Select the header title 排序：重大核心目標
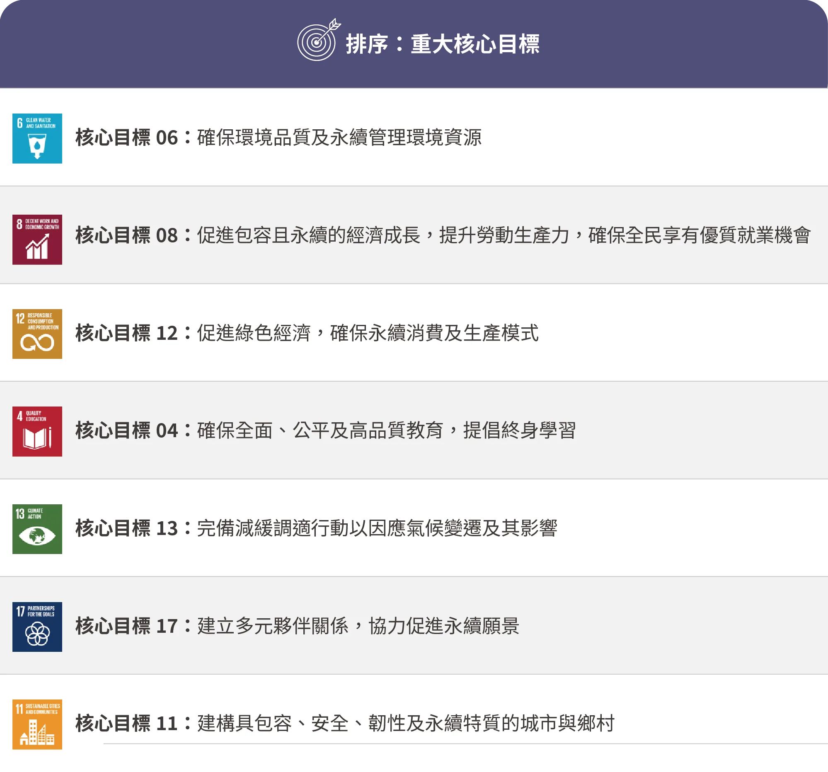 pyautogui.click(x=442, y=44)
